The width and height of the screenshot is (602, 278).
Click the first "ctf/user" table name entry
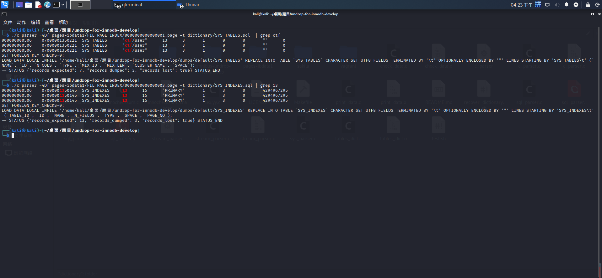coord(135,40)
